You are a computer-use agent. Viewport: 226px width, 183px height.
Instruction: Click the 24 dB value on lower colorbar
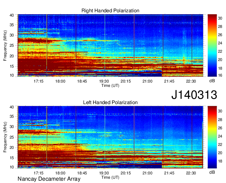tap(220, 136)
